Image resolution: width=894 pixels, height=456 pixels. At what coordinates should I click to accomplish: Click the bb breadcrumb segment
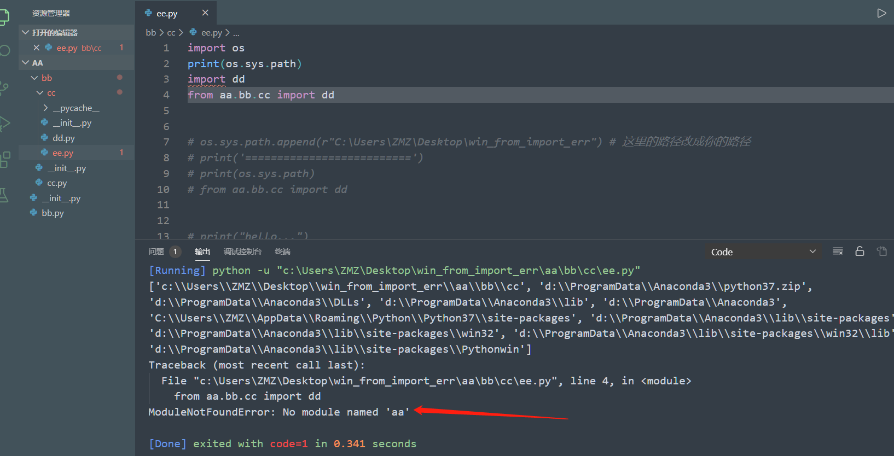(150, 33)
